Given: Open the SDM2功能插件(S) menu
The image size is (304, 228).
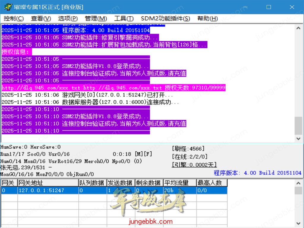Looking at the screenshot, I should click(x=165, y=18).
